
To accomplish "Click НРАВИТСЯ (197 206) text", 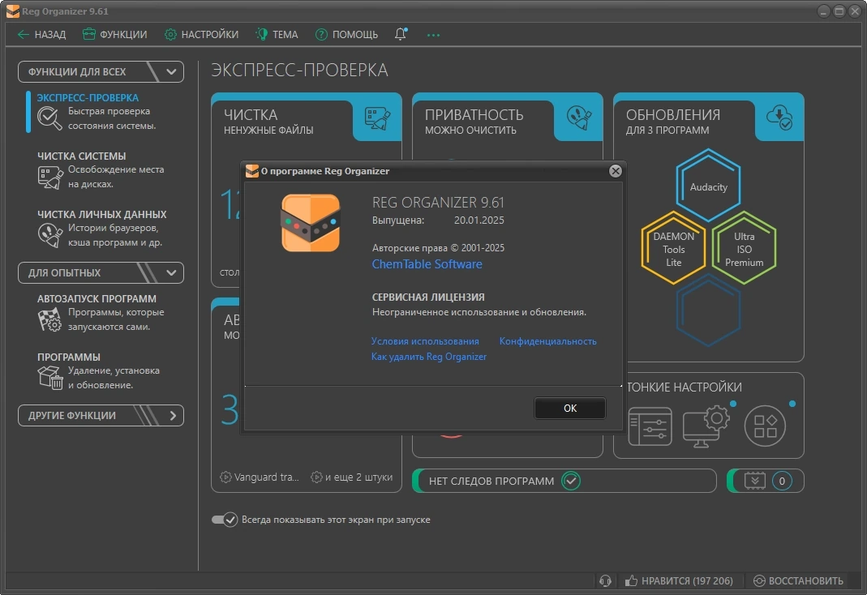I will coord(687,581).
